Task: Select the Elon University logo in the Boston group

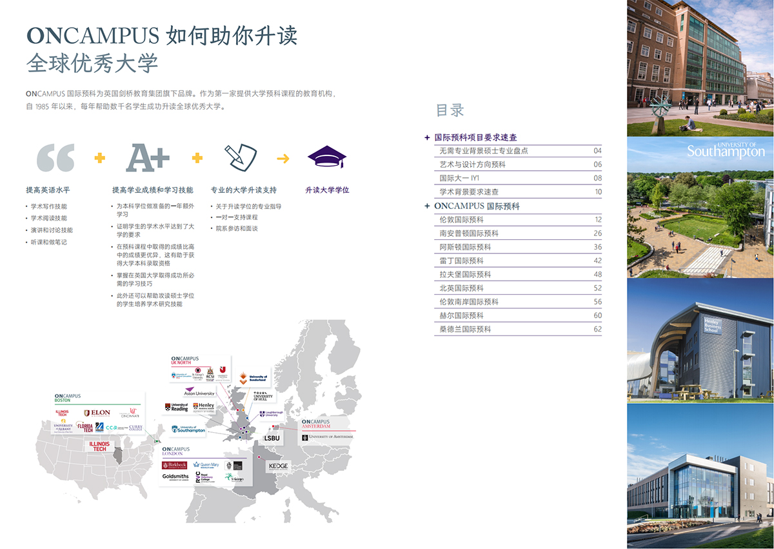Action: [97, 412]
